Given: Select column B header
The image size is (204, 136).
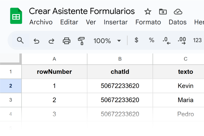Looking at the screenshot, I should pyautogui.click(x=120, y=59).
